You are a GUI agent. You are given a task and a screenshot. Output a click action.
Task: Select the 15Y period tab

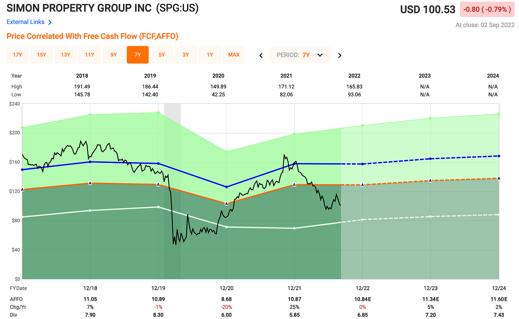point(41,55)
